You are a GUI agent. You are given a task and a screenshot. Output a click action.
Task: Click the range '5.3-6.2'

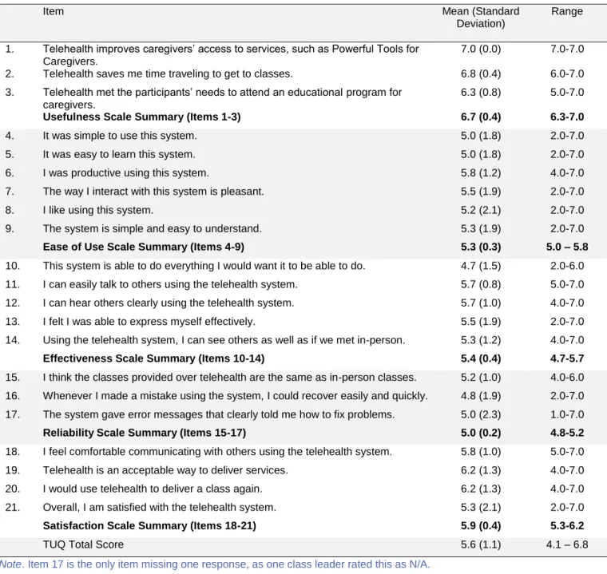pyautogui.click(x=567, y=525)
